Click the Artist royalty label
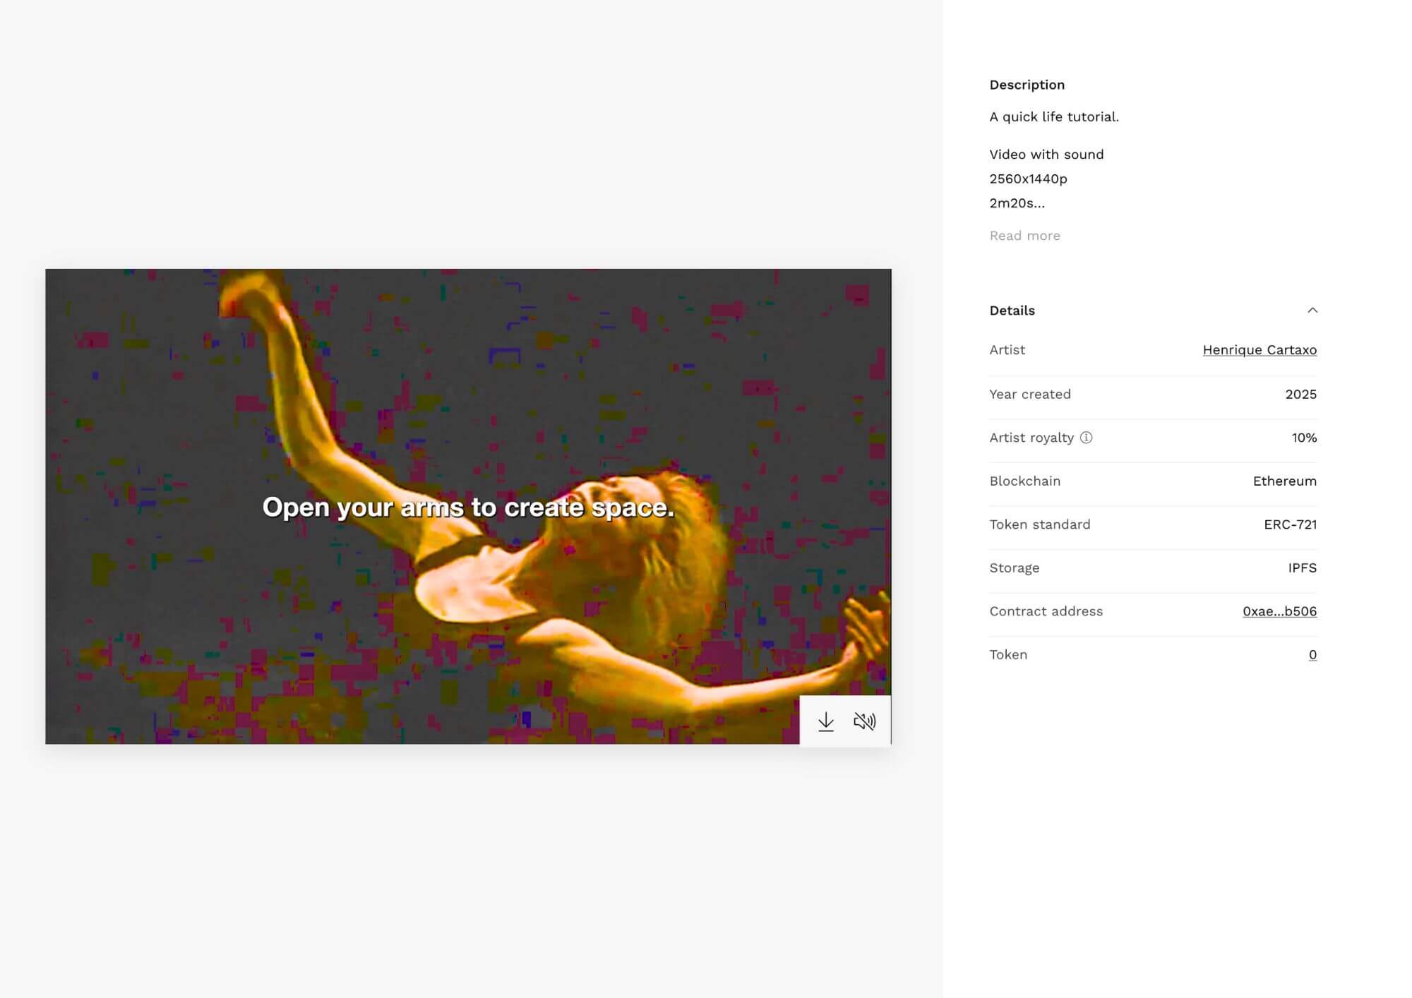The width and height of the screenshot is (1412, 998). tap(1031, 438)
